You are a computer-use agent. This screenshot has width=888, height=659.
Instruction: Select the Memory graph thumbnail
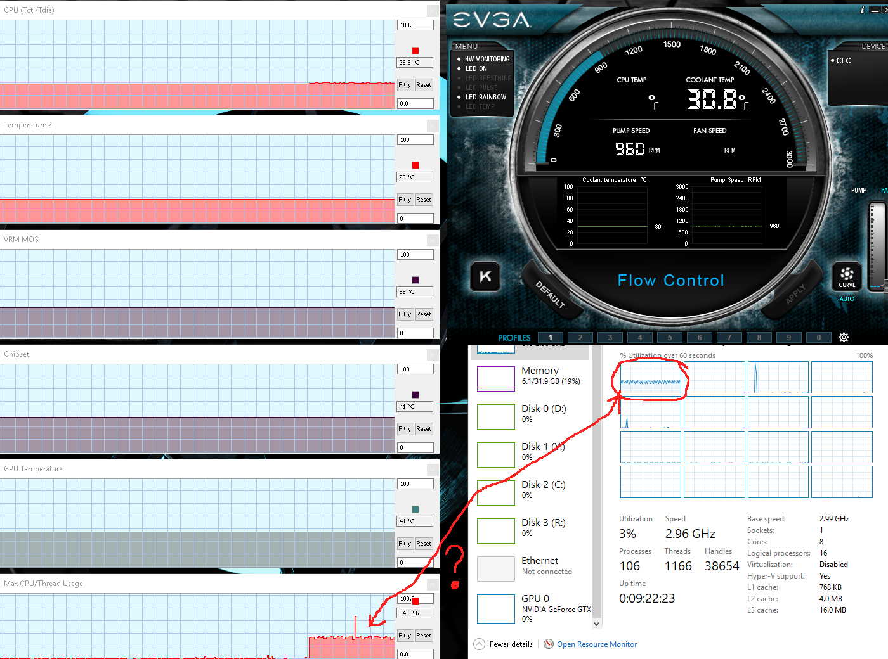pyautogui.click(x=496, y=379)
